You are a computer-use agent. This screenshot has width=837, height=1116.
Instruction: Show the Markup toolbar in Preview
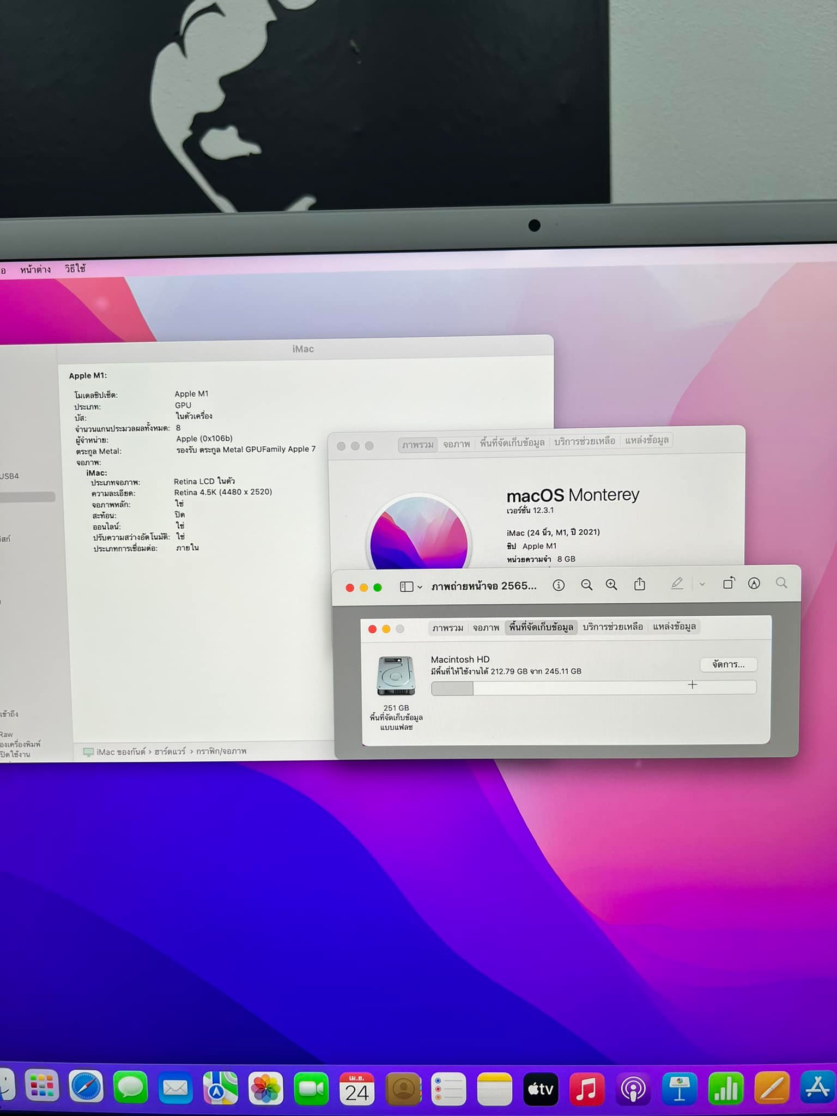pyautogui.click(x=754, y=583)
